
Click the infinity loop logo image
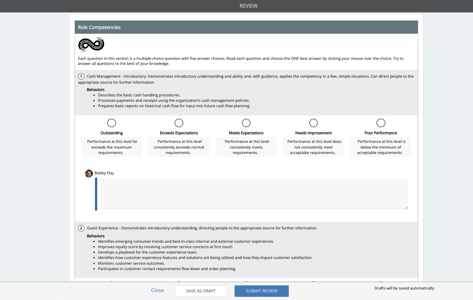91,44
